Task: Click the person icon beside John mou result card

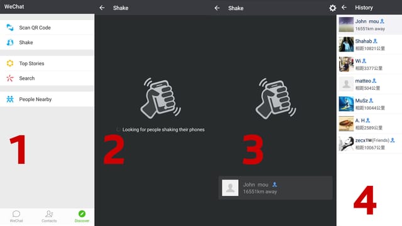Action: point(274,184)
